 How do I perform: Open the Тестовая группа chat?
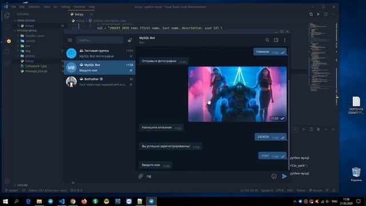point(100,53)
